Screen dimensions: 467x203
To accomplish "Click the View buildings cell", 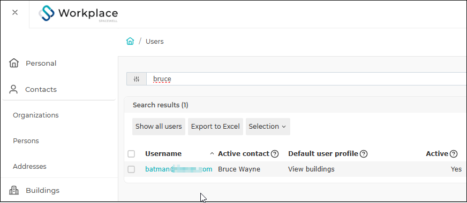I will [311, 169].
